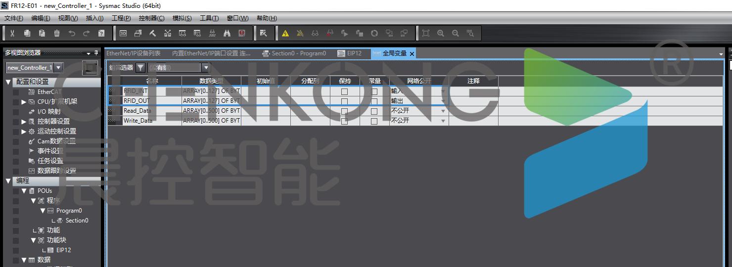Image resolution: width=732 pixels, height=267 pixels.
Task: Click the Build controller hammer icon
Action: point(153,33)
